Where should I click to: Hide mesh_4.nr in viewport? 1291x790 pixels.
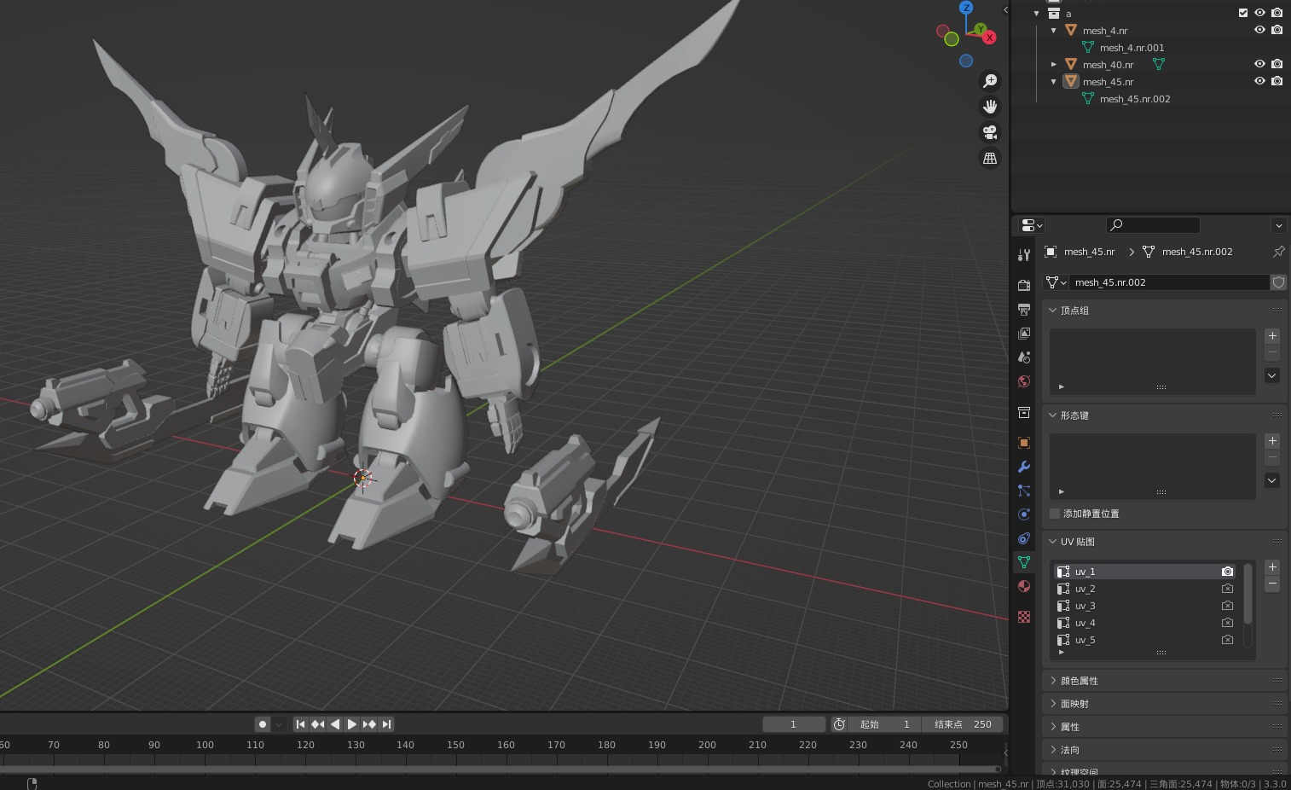tap(1259, 30)
